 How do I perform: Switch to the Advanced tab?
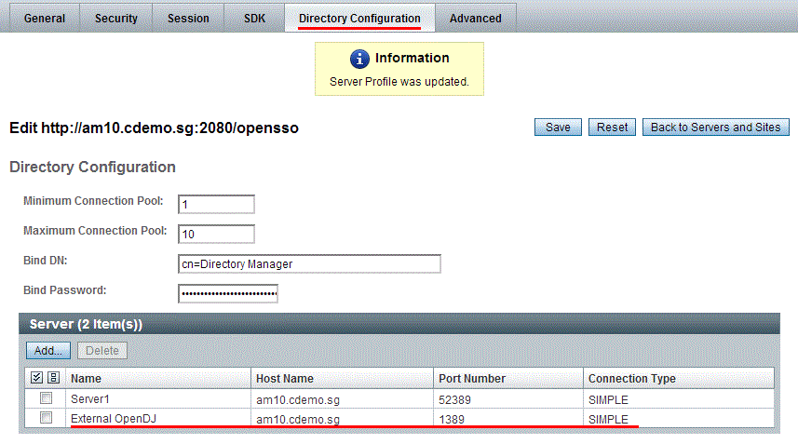pos(475,19)
